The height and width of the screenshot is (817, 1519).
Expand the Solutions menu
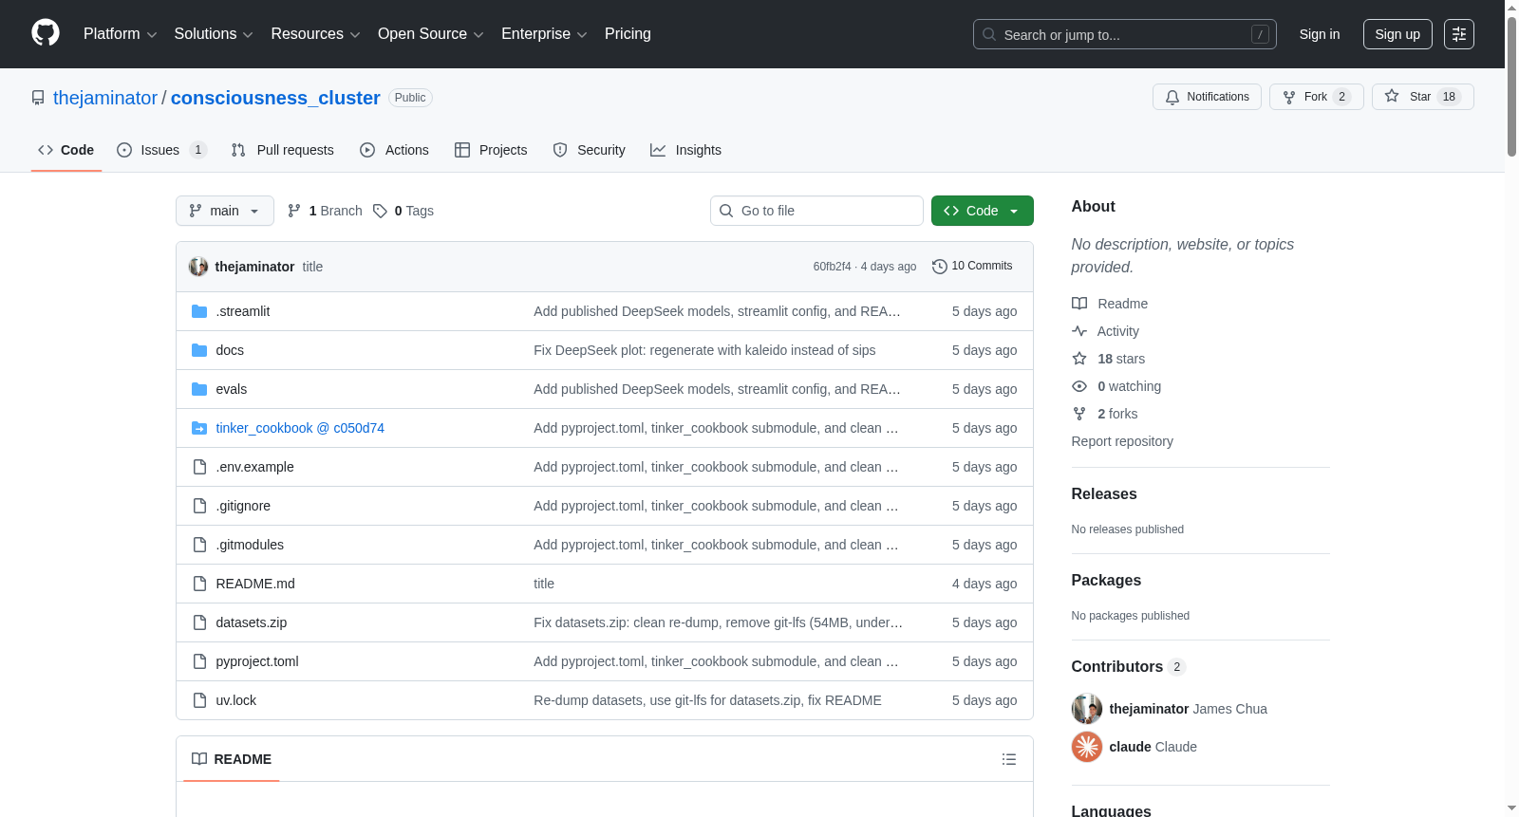pyautogui.click(x=214, y=34)
